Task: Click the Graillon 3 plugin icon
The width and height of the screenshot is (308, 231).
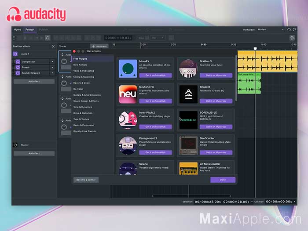Action: pos(188,69)
